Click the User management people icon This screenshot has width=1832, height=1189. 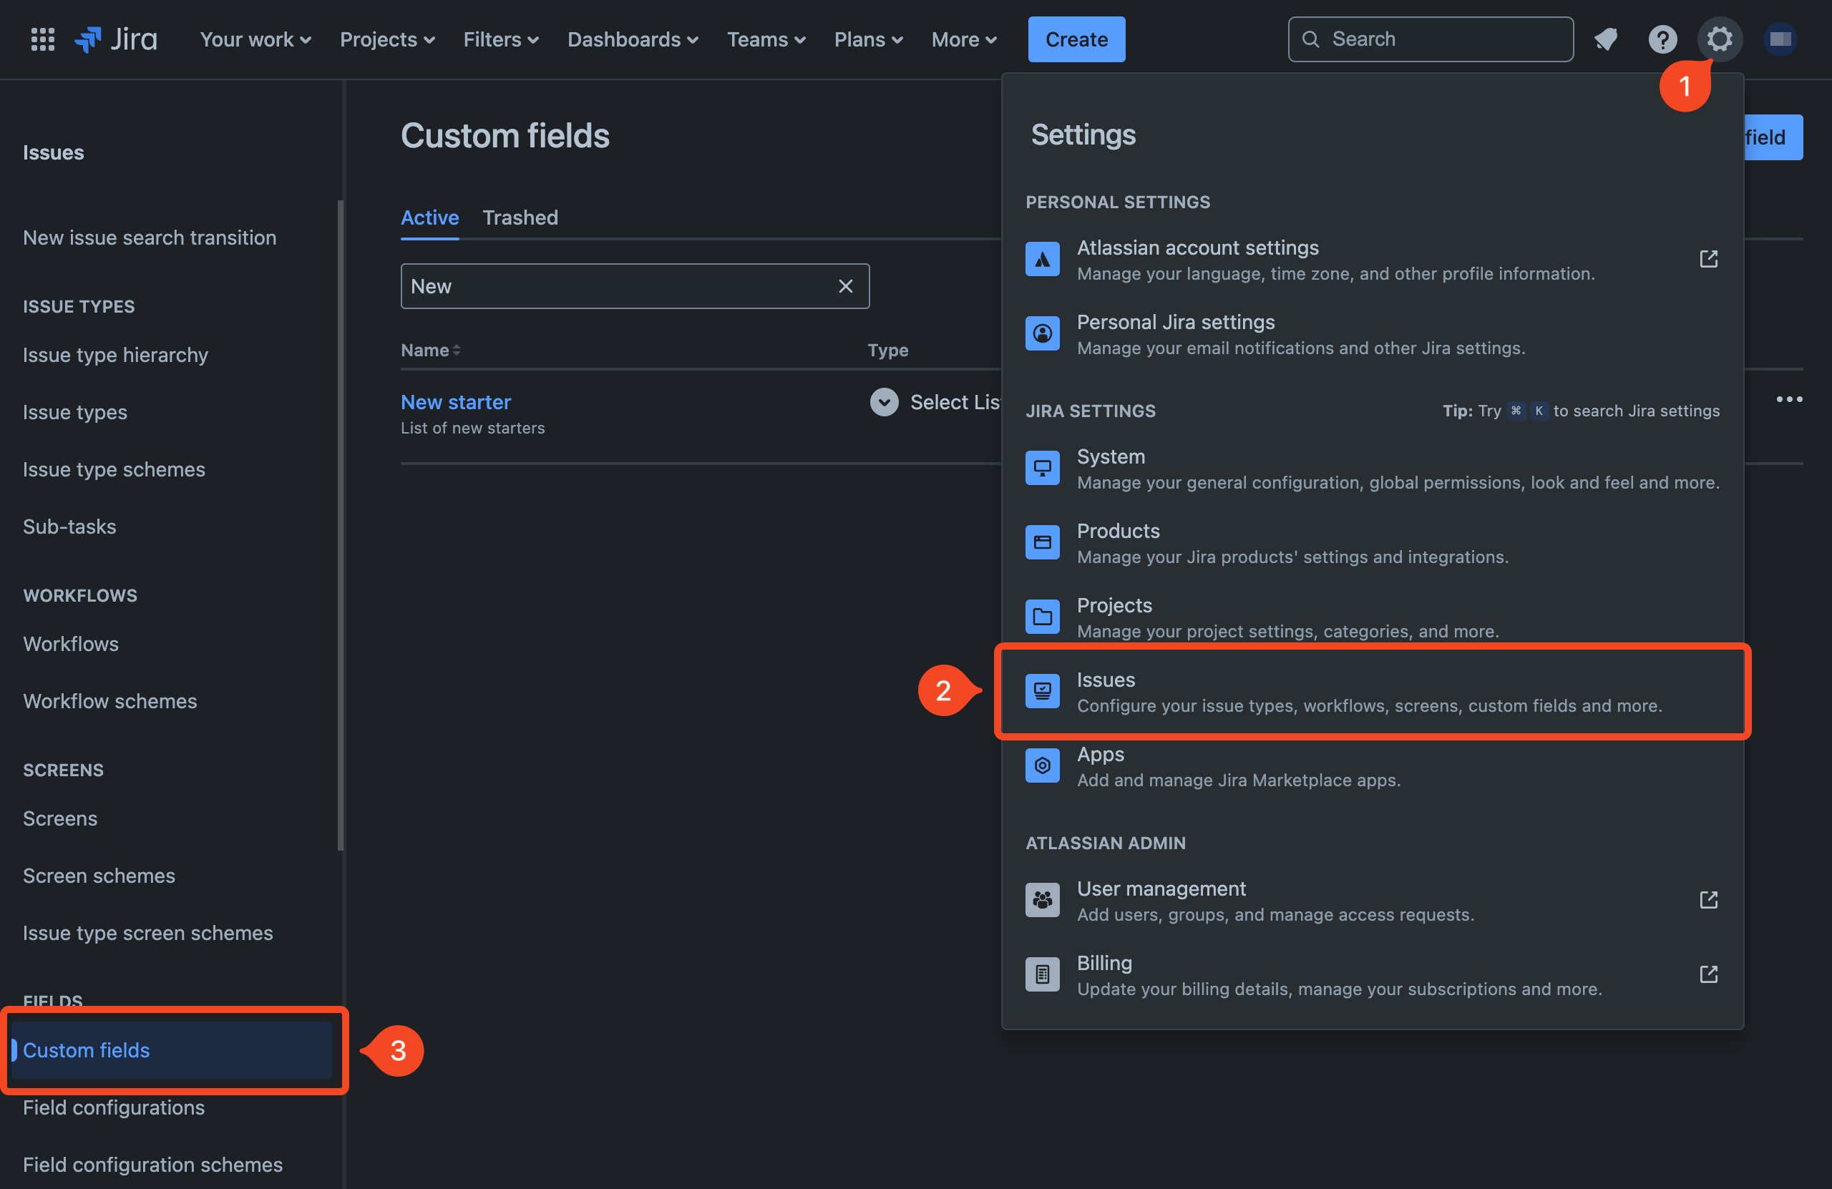(1042, 900)
